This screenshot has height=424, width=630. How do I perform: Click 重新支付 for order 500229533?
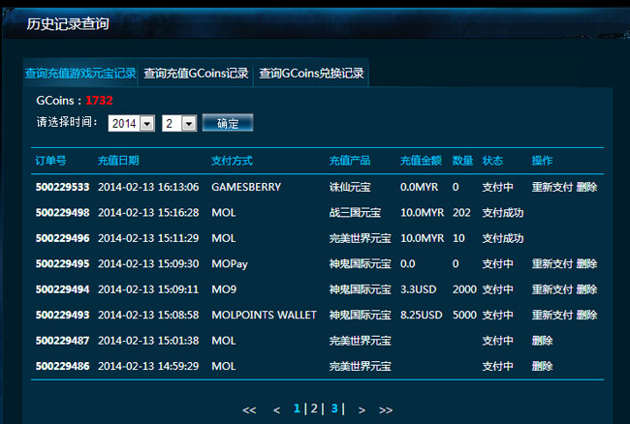click(x=552, y=187)
